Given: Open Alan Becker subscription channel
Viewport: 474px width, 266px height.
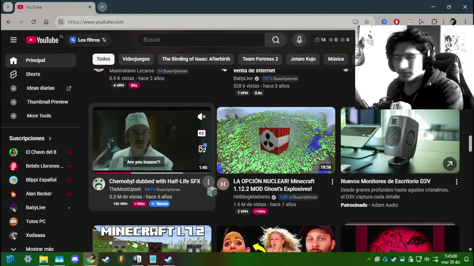Looking at the screenshot, I should pos(41,194).
